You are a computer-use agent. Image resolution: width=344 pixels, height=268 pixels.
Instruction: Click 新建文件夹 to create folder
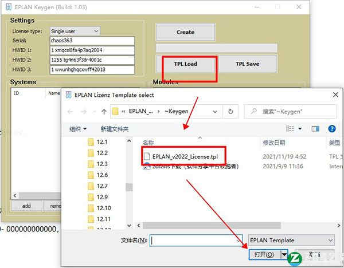(x=115, y=129)
